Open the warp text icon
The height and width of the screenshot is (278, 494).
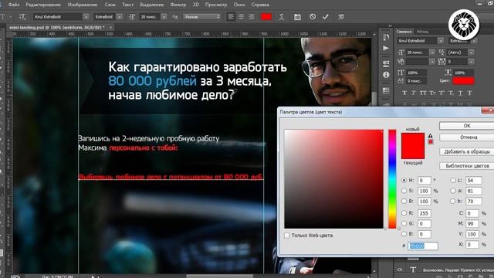point(281,17)
